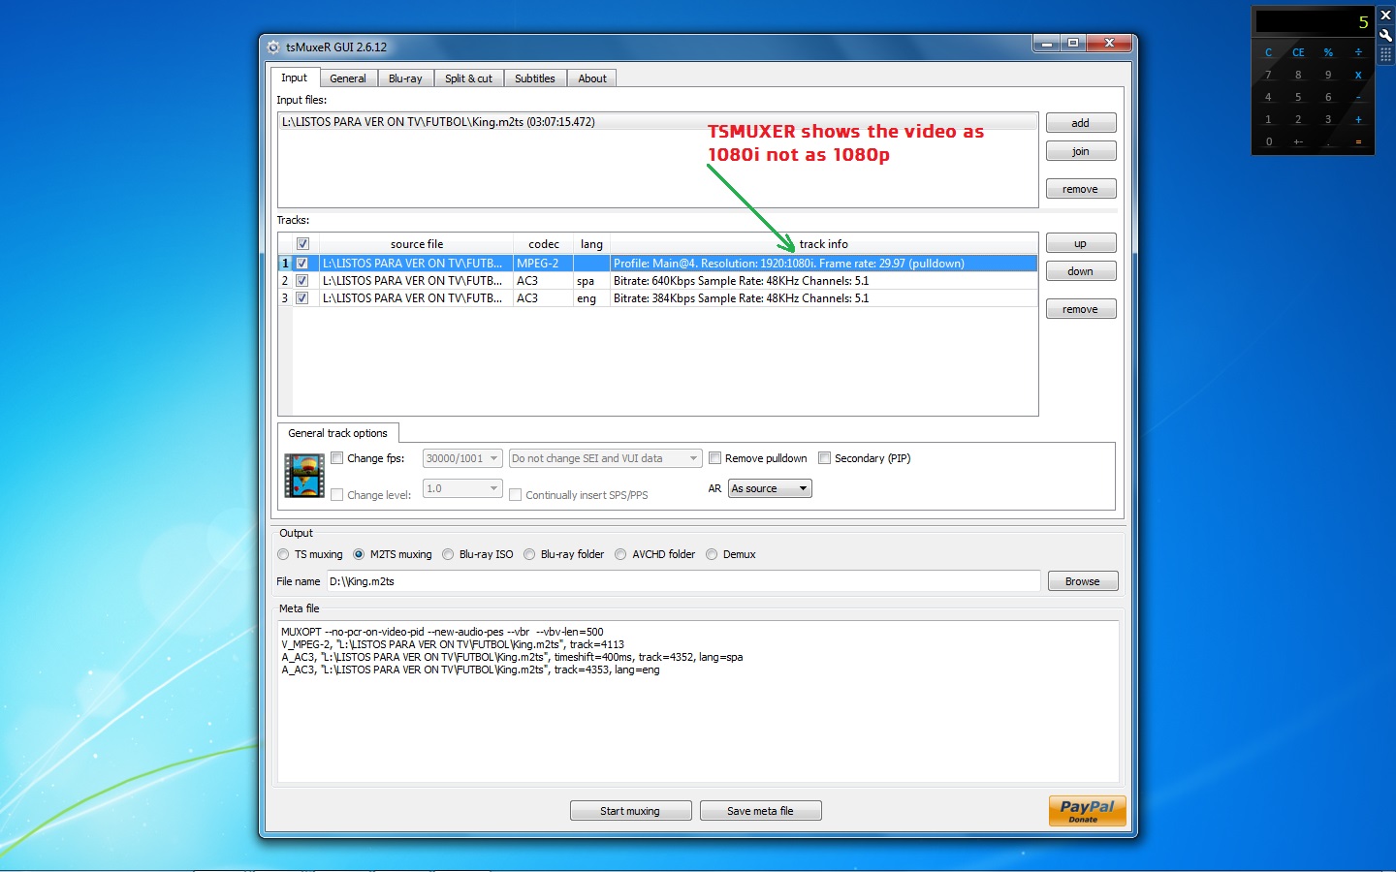1396x872 pixels.
Task: Open the 30000/1001 fps dropdown
Action: (x=462, y=458)
